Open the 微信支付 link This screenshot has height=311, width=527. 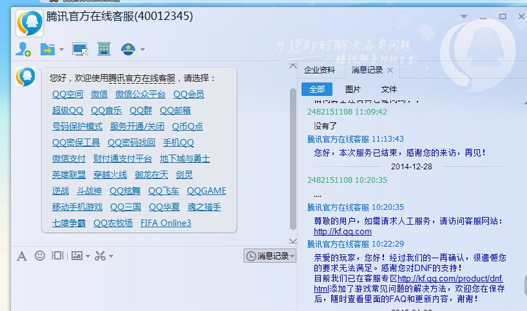69,159
